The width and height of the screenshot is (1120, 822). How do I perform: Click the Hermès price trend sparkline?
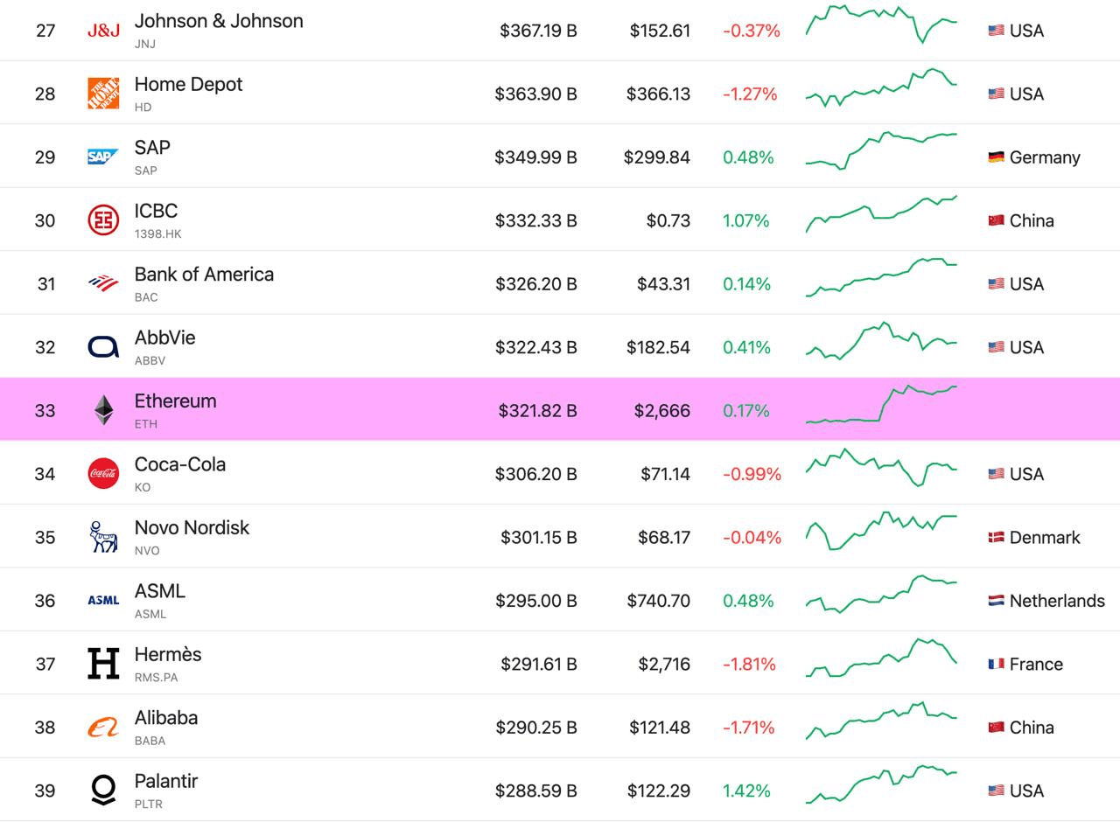click(881, 658)
